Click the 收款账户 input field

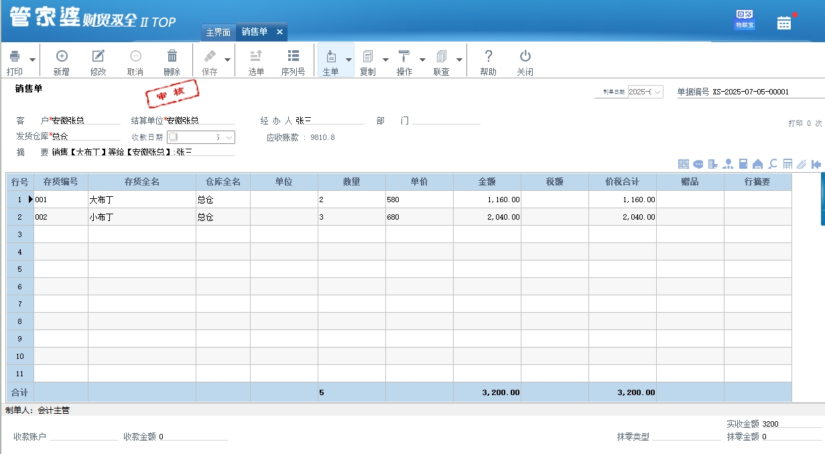84,437
